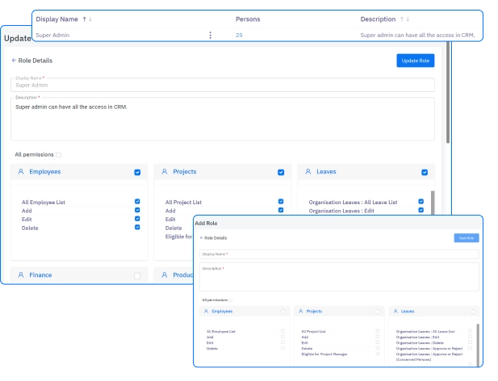Click the Description text area in Update Role
This screenshot has width=498, height=381.
(x=223, y=119)
